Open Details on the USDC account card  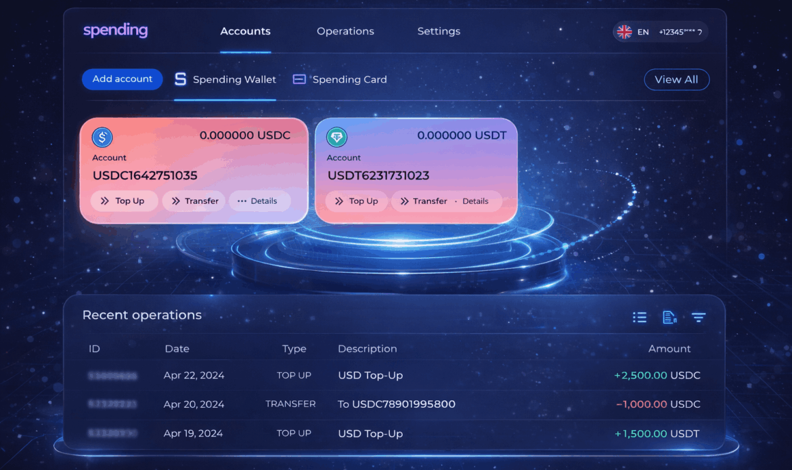(258, 201)
